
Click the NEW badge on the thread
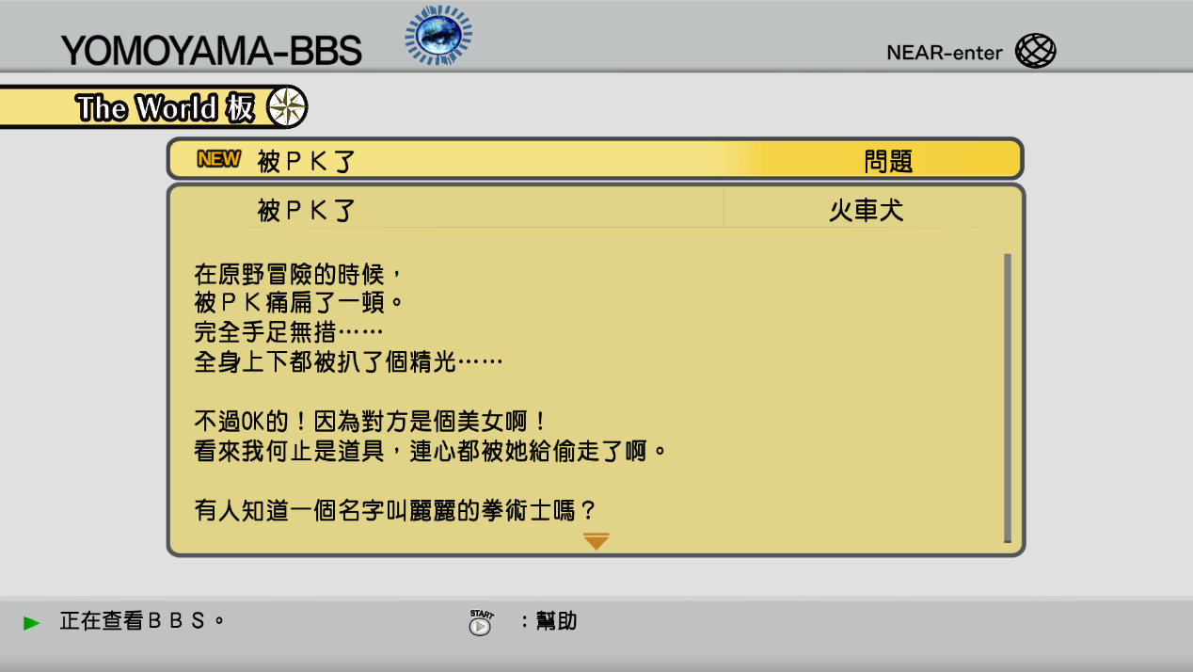point(218,160)
